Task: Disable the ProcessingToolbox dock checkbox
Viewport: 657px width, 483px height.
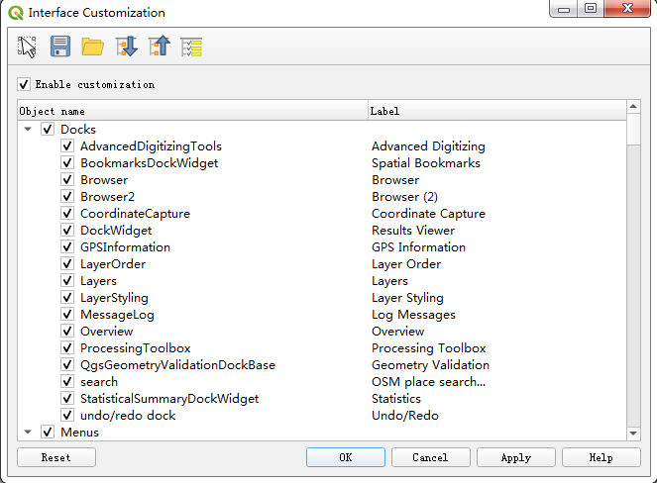Action: [x=67, y=348]
